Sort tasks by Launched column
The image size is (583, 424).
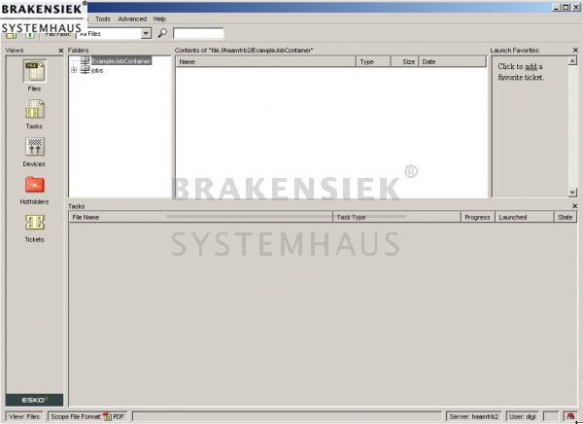(525, 217)
